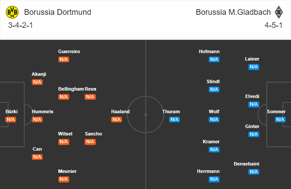Click the Bensebaini player name
Image resolution: width=291 pixels, height=189 pixels.
coord(247,164)
